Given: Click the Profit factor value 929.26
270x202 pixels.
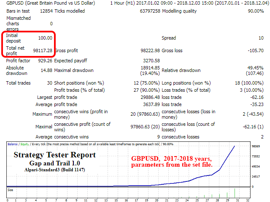Looking at the screenshot, I should pos(43,61).
